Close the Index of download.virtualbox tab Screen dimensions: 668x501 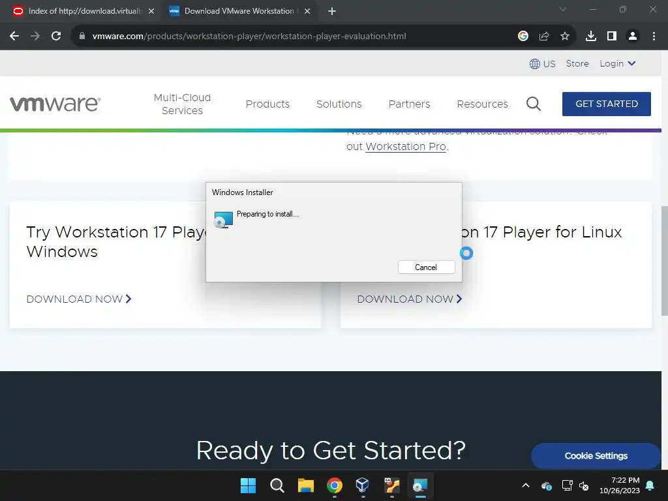point(151,11)
